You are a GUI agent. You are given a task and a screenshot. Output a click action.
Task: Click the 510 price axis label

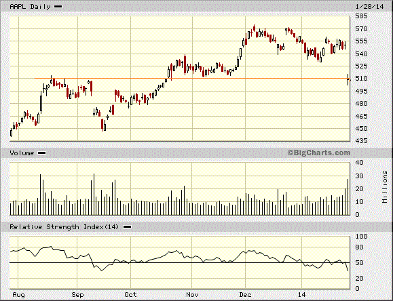[361, 79]
